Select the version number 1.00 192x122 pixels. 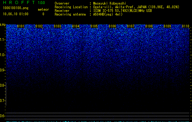[42, 2]
